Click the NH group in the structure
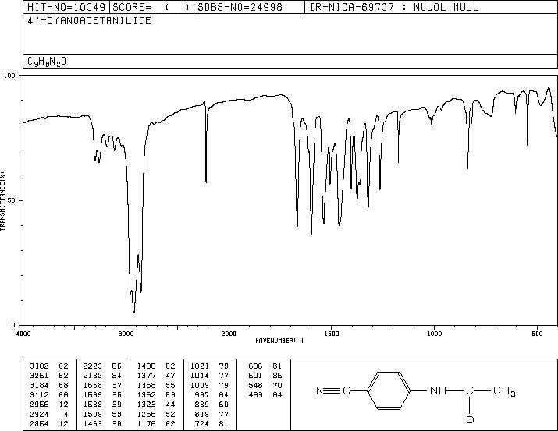Viewport: 558px width, 431px height. pos(438,390)
